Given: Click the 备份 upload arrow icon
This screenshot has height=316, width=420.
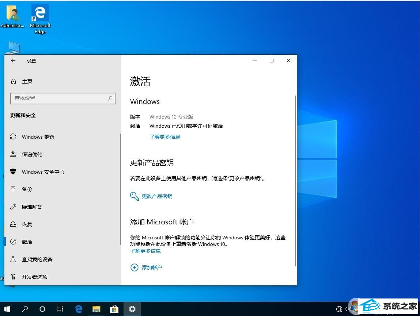Looking at the screenshot, I should click(x=13, y=189).
